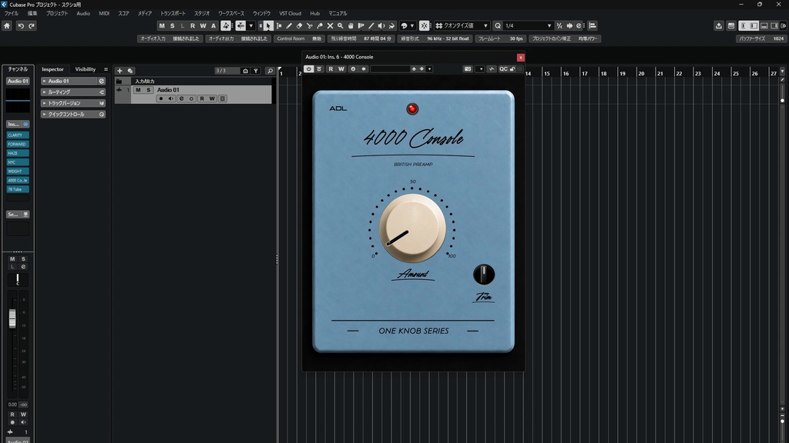The height and width of the screenshot is (443, 789).
Task: Enable record on Audio 01 track
Action: (161, 99)
